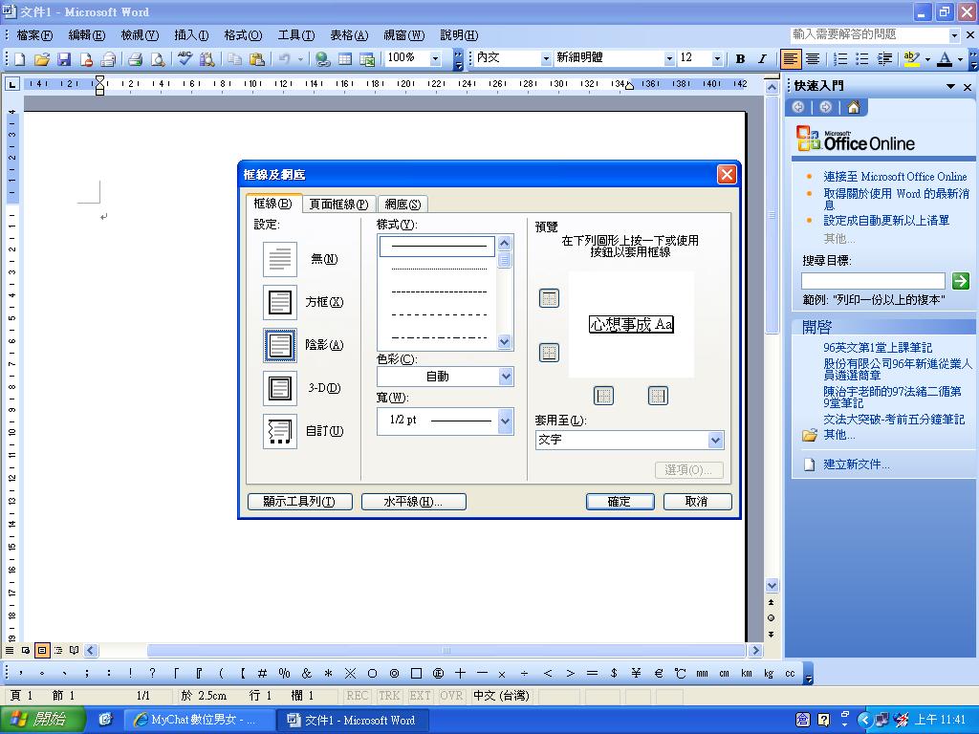Switch to the 網底(S) shading tab
The height and width of the screenshot is (734, 979).
[402, 205]
